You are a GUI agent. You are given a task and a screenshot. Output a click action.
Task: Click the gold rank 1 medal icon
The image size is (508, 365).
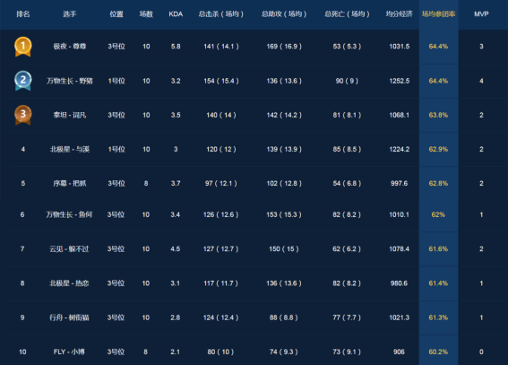(x=22, y=47)
